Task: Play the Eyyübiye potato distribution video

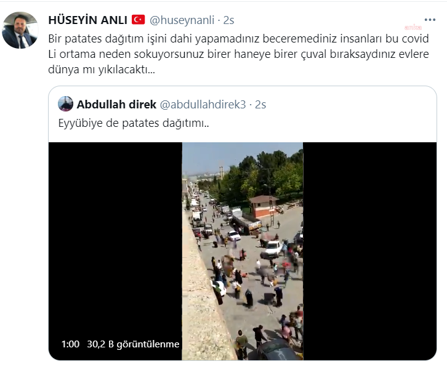Action: click(x=243, y=251)
